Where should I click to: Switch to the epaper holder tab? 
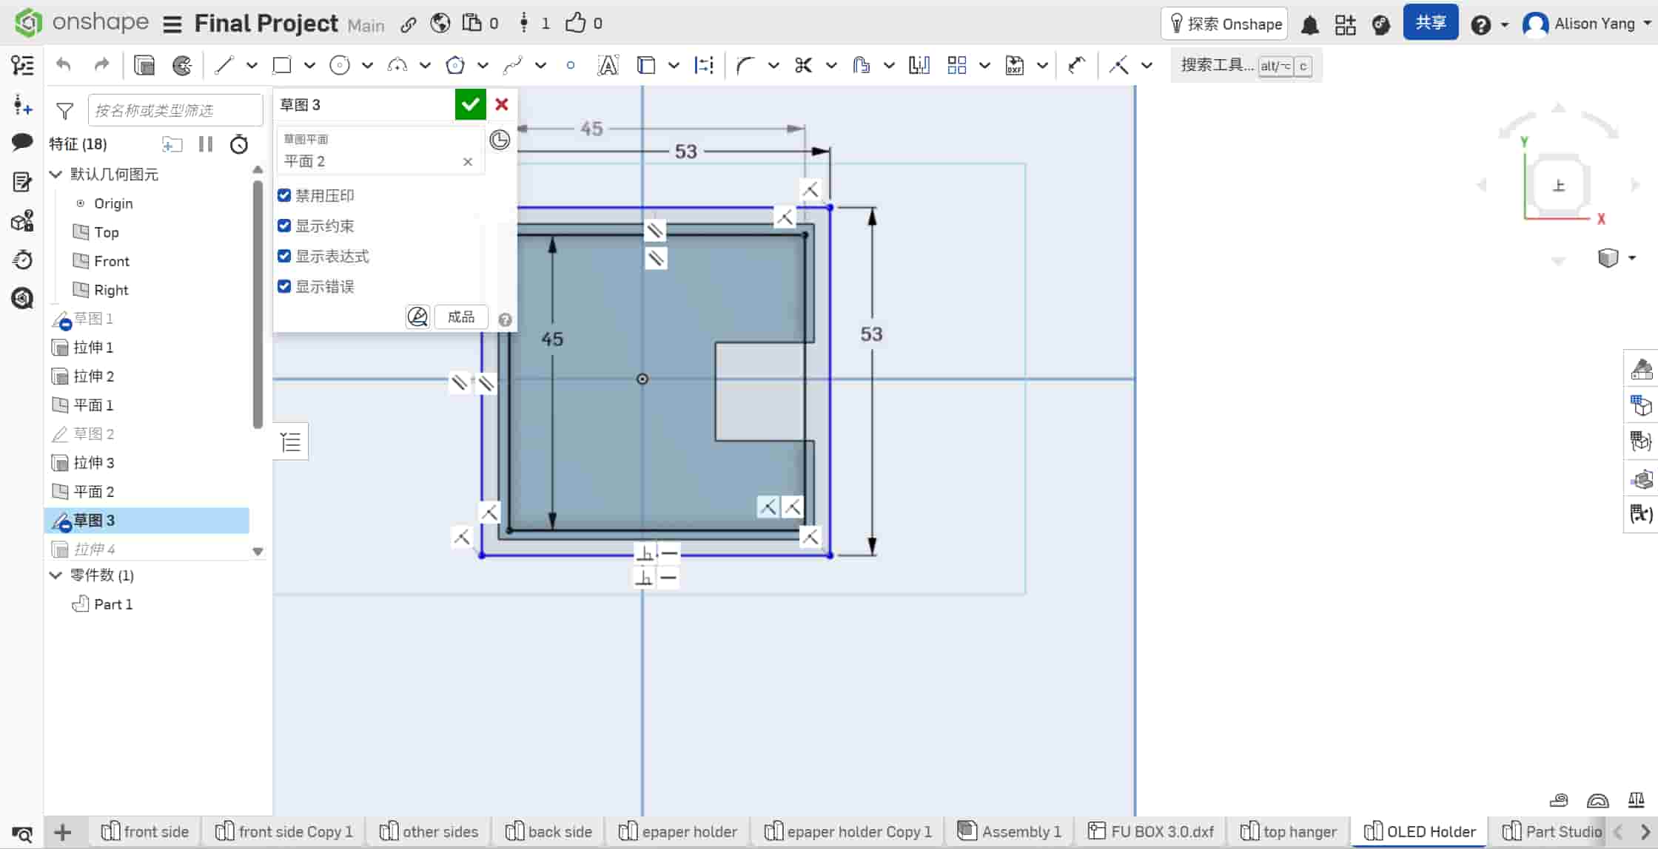click(678, 832)
